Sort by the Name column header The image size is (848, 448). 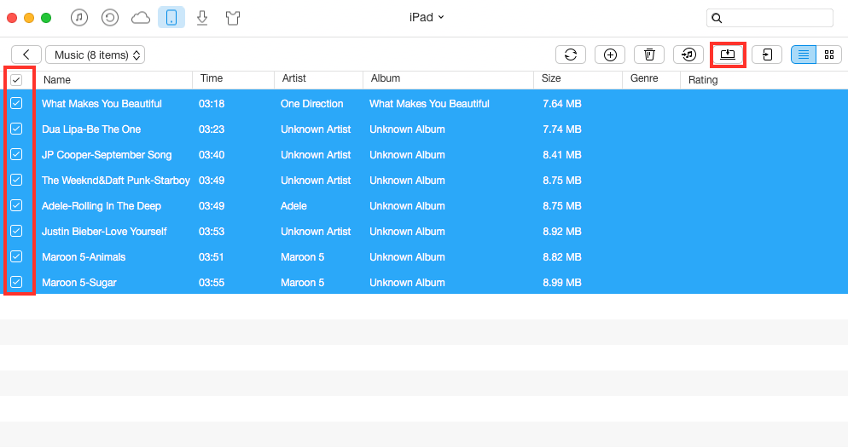pos(57,80)
